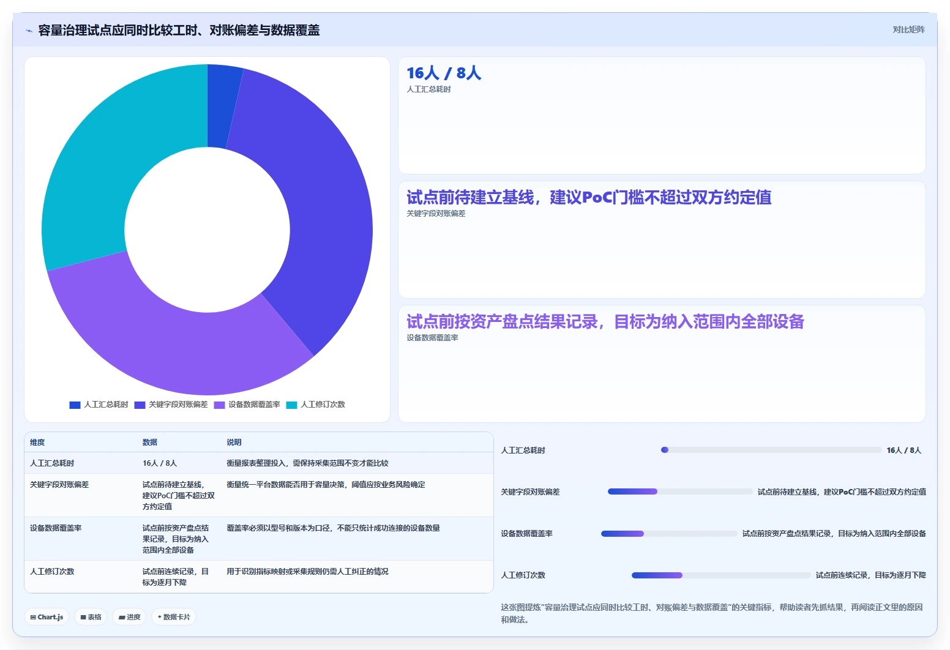950x650 pixels.
Task: Toggle 人工修订次数 legend item under donut chart
Action: pos(316,405)
